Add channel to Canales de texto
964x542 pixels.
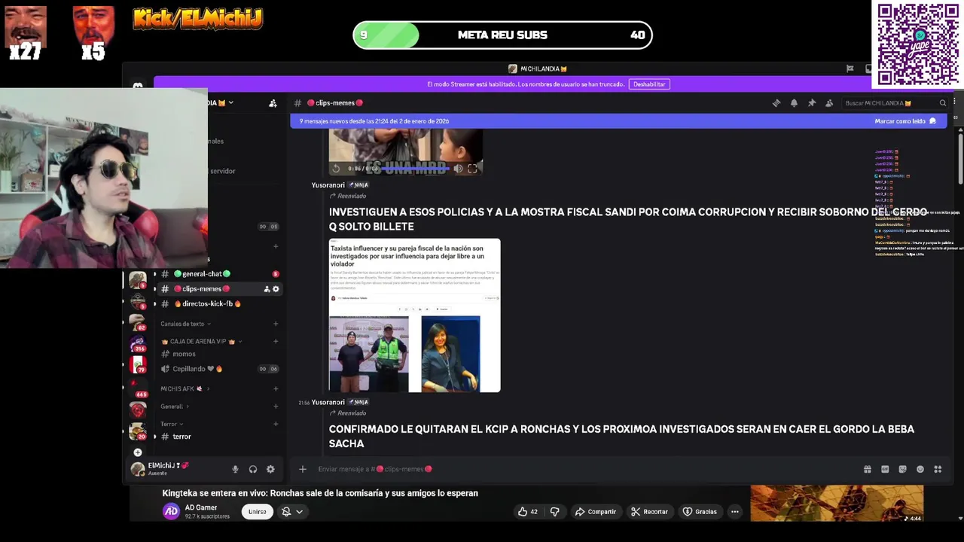click(276, 324)
